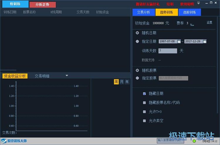Click the 设置 link for funds
This screenshot has width=220, height=145.
(x=209, y=23)
